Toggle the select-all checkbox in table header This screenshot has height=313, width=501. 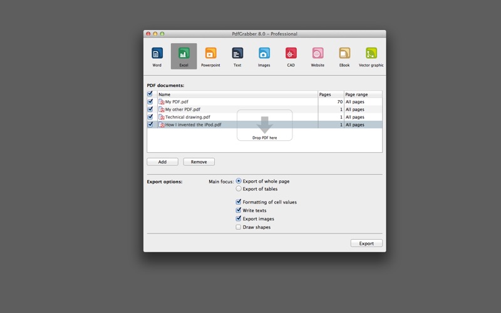pyautogui.click(x=150, y=94)
